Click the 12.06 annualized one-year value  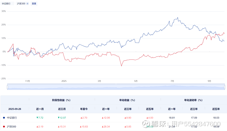coord(106,118)
